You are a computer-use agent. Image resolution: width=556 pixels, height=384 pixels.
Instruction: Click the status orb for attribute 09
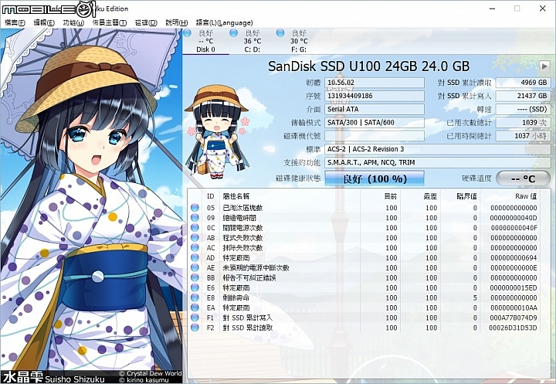195,218
